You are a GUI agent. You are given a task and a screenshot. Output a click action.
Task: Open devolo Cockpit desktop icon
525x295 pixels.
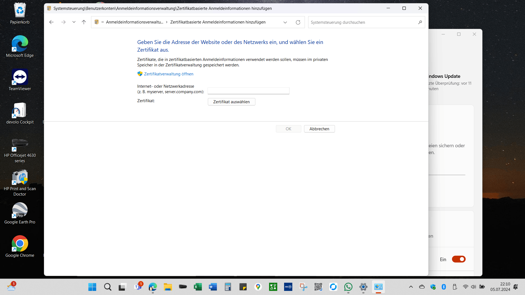(20, 113)
